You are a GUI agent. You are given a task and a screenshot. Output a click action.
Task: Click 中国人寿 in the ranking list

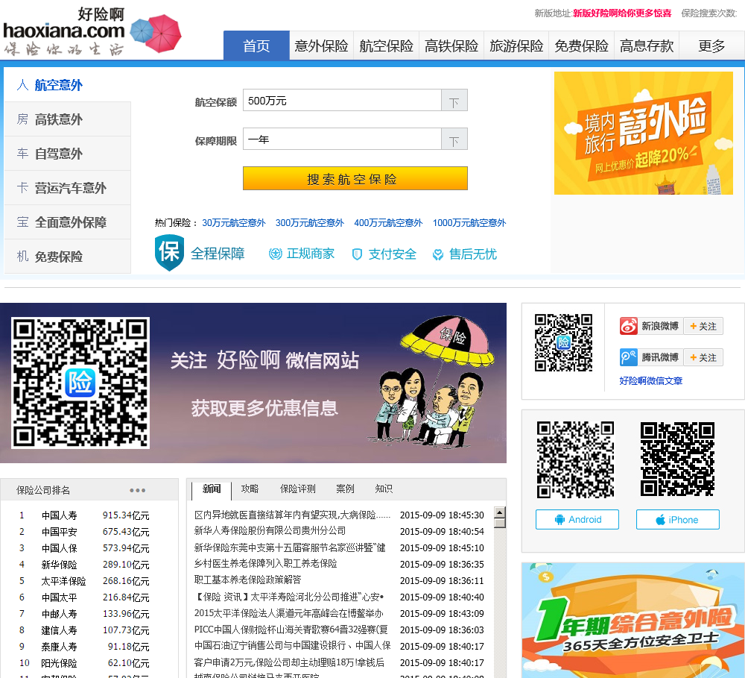coord(60,515)
